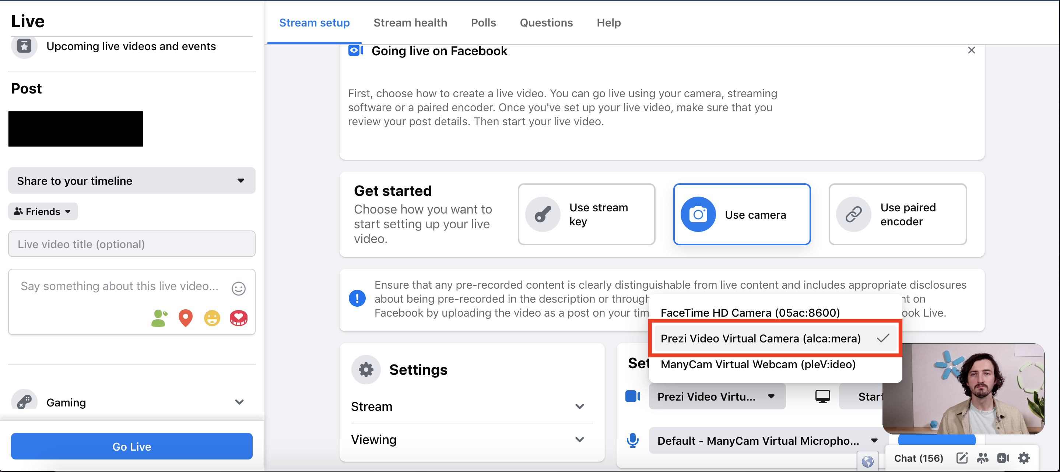Select the Use stream key option
This screenshot has height=472, width=1060.
pos(586,214)
